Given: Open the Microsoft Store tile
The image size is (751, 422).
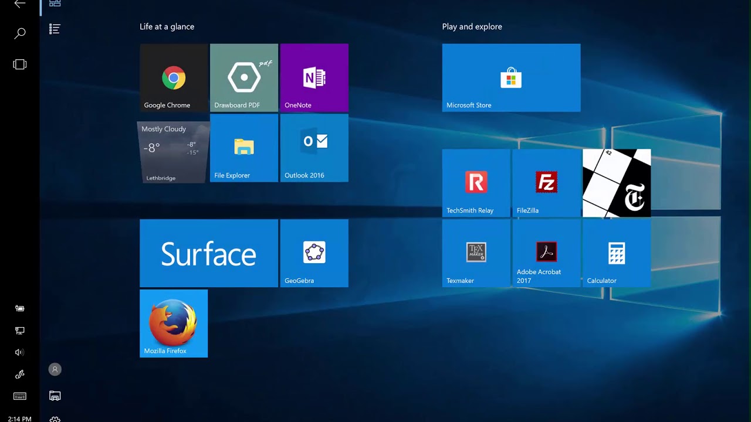Looking at the screenshot, I should (512, 77).
